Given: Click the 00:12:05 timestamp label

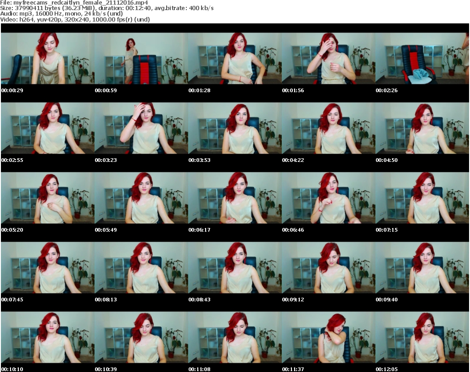Looking at the screenshot, I should point(386,369).
